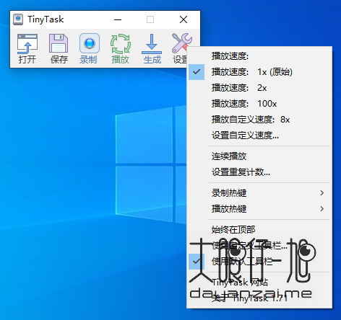Close the TinyTask window

pyautogui.click(x=184, y=19)
